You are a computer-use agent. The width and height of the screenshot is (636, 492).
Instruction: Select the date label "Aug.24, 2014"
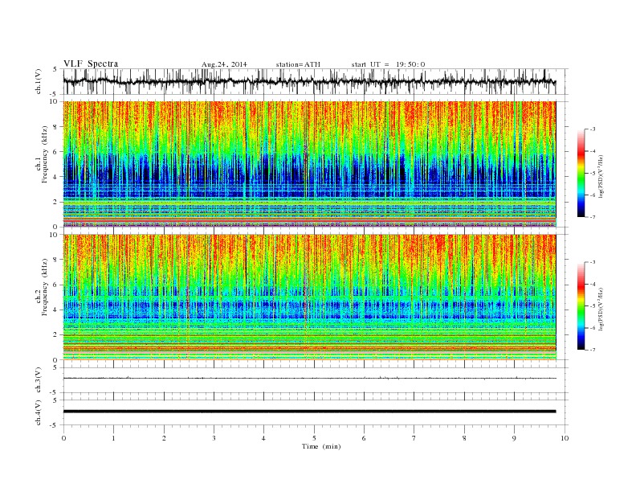pyautogui.click(x=224, y=64)
